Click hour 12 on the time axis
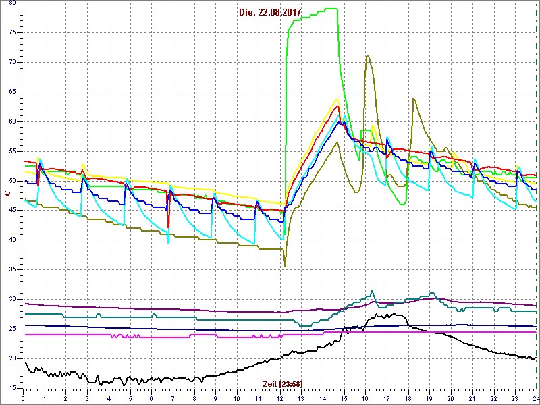Screen dimensions: 540x405 (x=279, y=397)
